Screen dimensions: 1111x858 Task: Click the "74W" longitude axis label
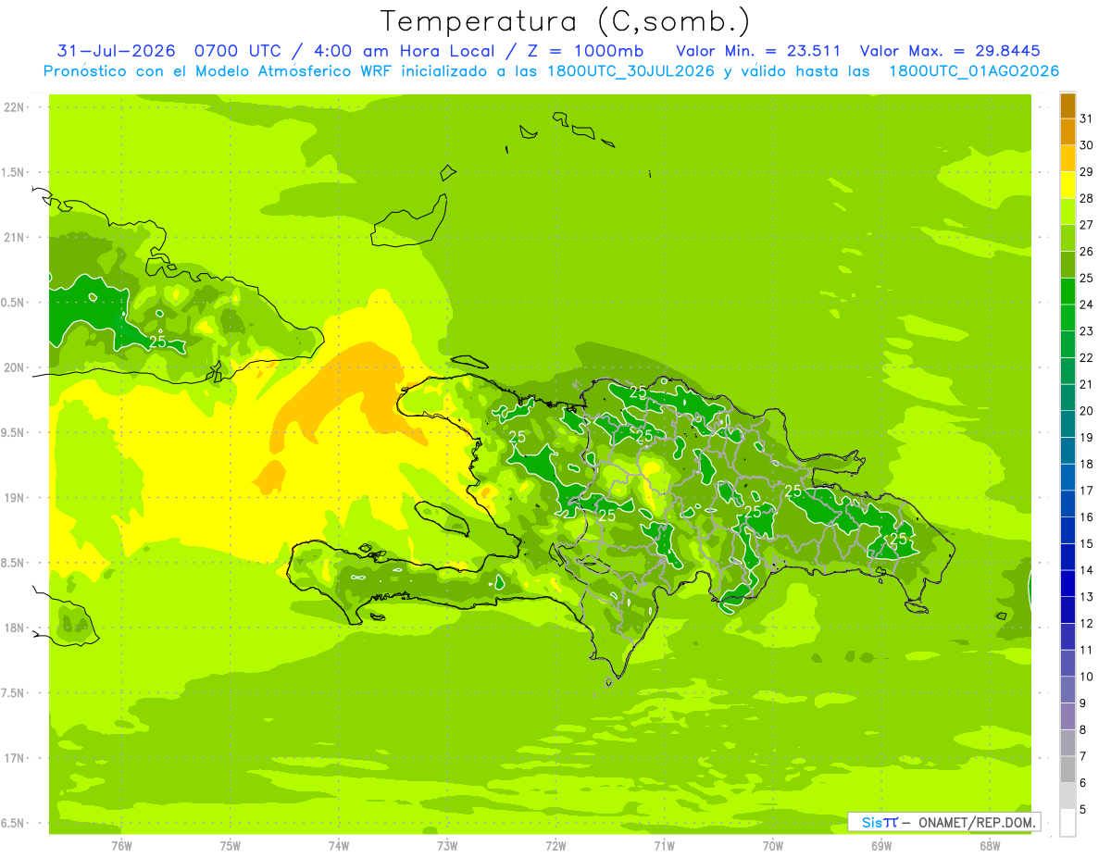click(x=339, y=846)
